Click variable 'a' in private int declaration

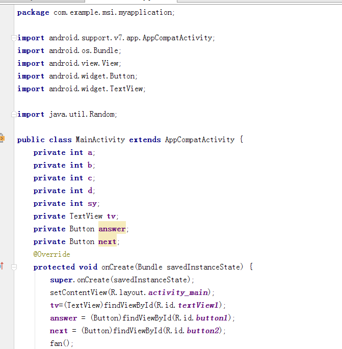[90, 153]
